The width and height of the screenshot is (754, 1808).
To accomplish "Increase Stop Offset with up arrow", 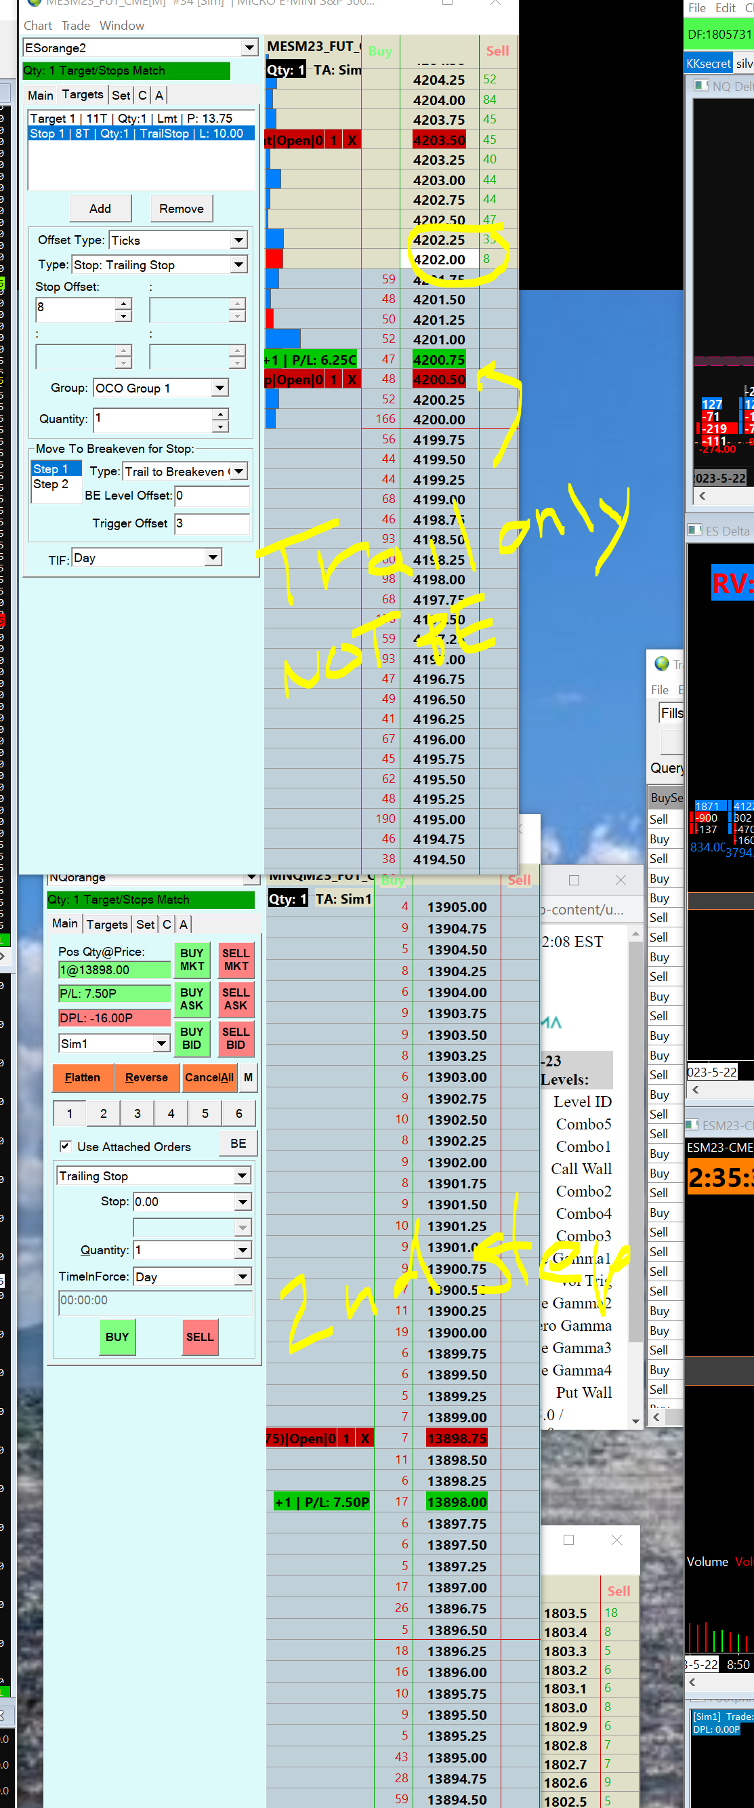I will pos(123,303).
